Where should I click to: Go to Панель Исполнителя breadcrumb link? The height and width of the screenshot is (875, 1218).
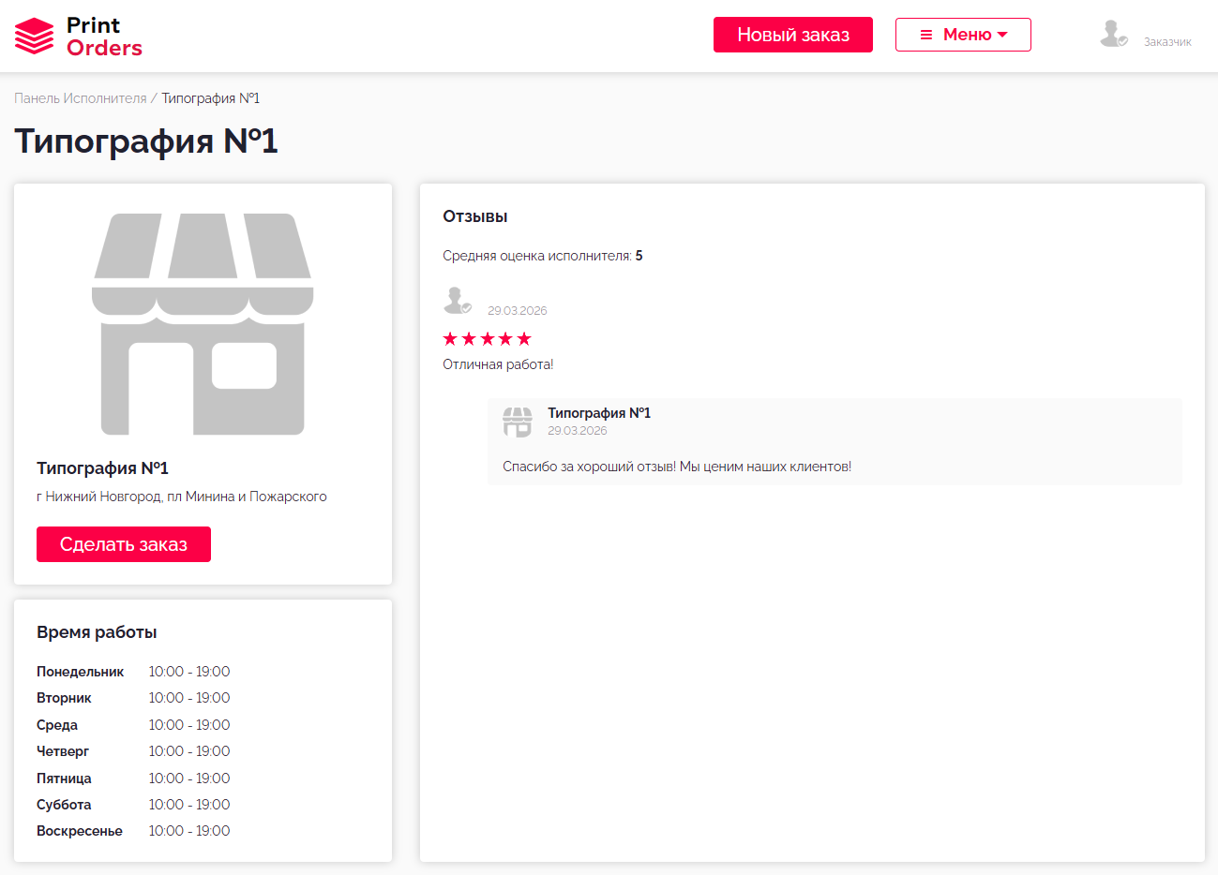[x=81, y=98]
